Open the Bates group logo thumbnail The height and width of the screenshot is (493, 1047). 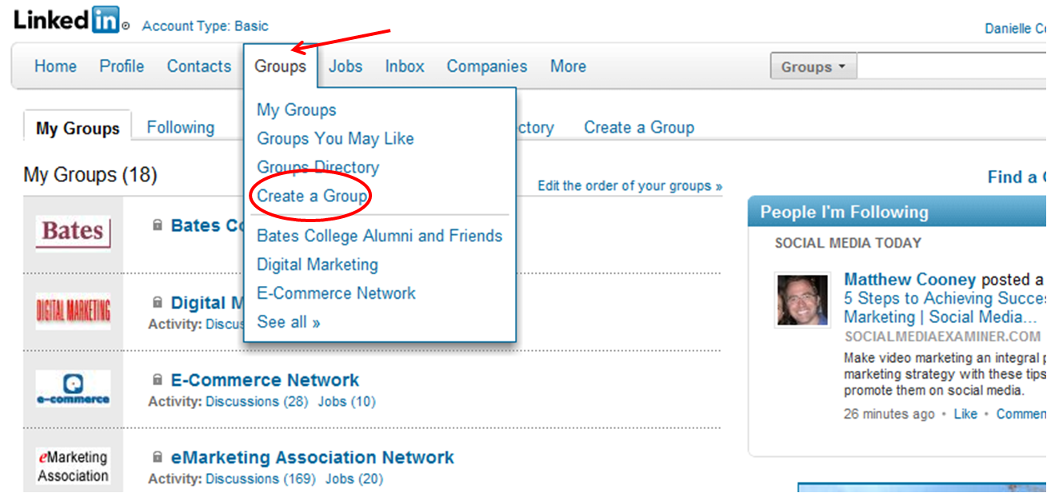click(73, 233)
